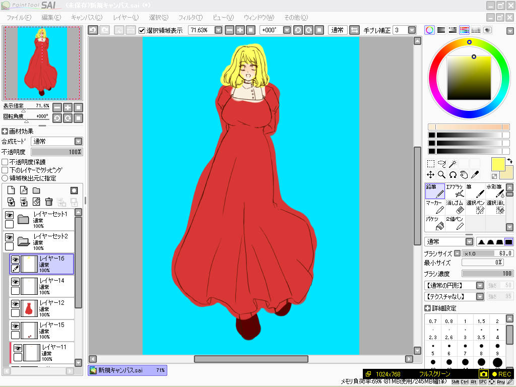Open the 手ブレ補正 stabilizer dropdown
516x387 pixels.
pyautogui.click(x=412, y=30)
